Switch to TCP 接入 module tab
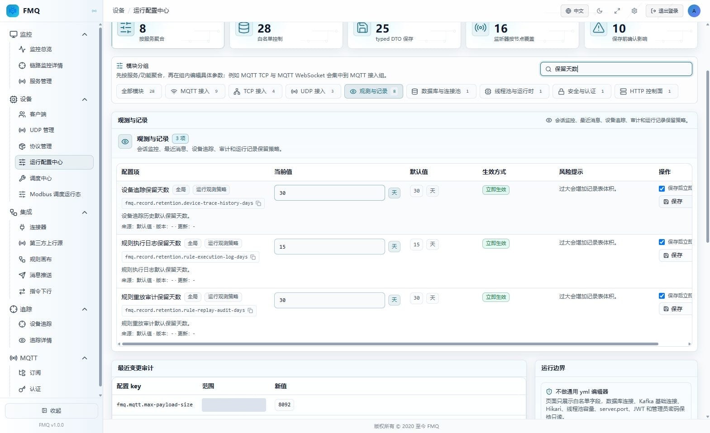This screenshot has width=710, height=433. click(x=255, y=91)
